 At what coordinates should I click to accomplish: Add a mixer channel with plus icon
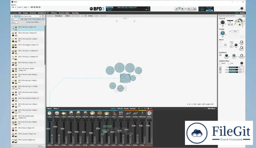139,109
